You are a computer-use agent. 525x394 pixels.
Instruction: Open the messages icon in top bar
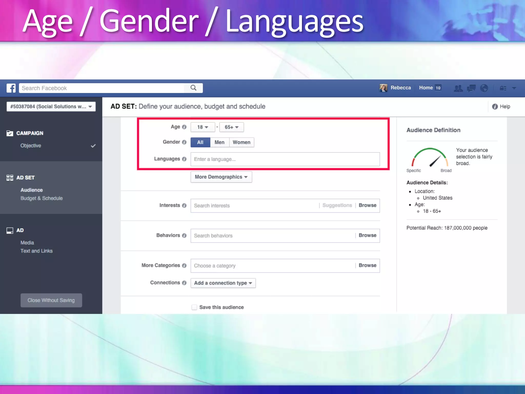coord(471,88)
